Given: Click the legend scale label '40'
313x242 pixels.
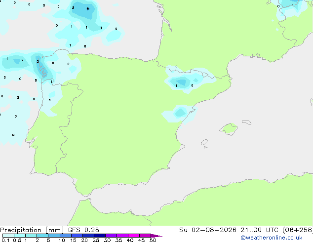Looking at the screenshot, I should 130,240.
